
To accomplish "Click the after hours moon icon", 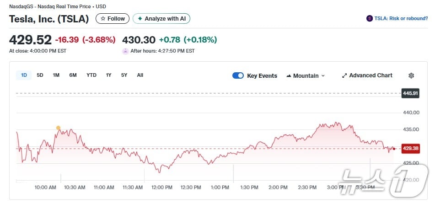I will [x=125, y=51].
